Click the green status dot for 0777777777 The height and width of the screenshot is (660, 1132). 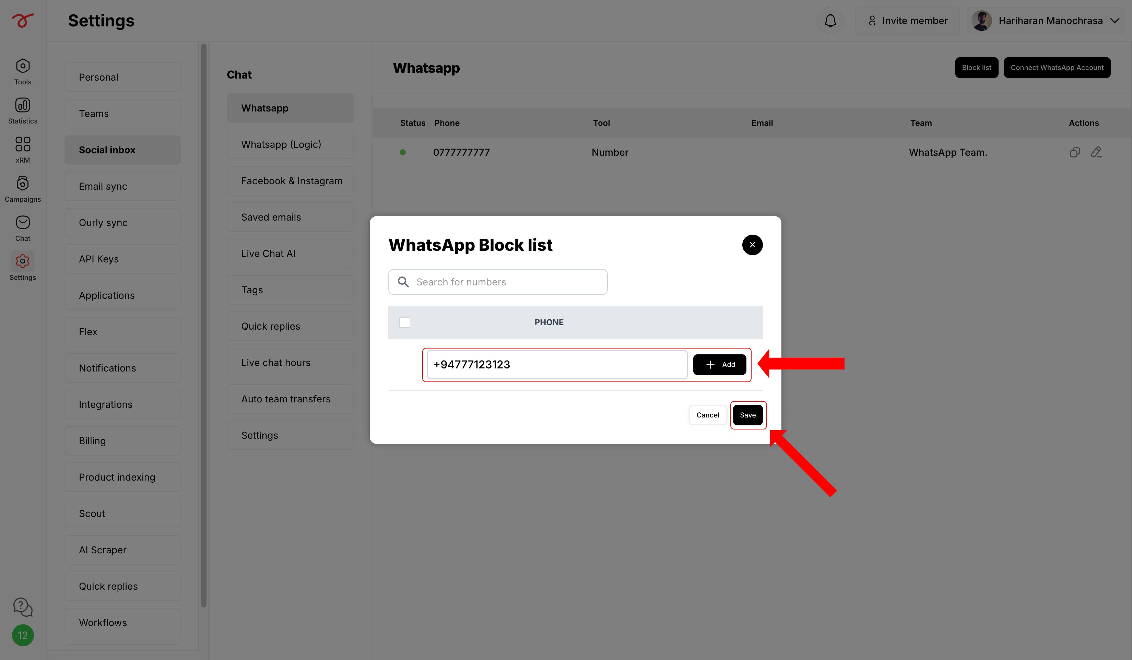tap(403, 152)
